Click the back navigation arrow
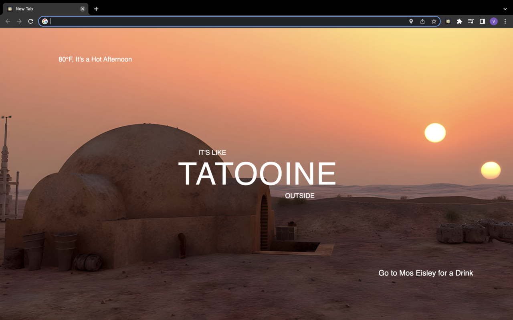Viewport: 513px width, 320px height. (x=8, y=21)
